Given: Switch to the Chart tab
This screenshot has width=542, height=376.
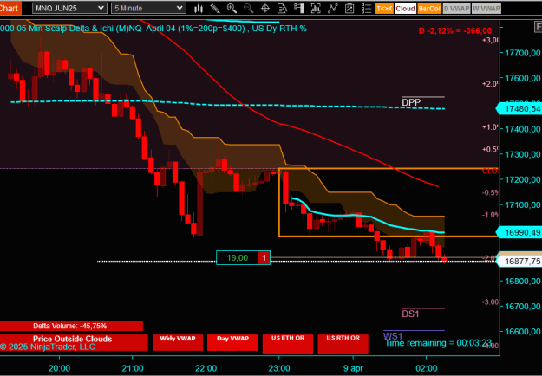Looking at the screenshot, I should click(10, 8).
